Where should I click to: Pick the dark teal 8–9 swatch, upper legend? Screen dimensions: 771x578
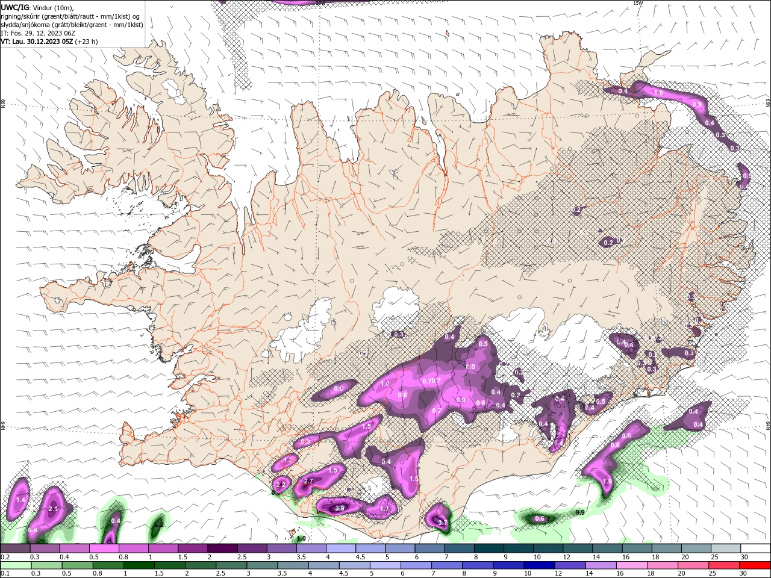(x=489, y=548)
